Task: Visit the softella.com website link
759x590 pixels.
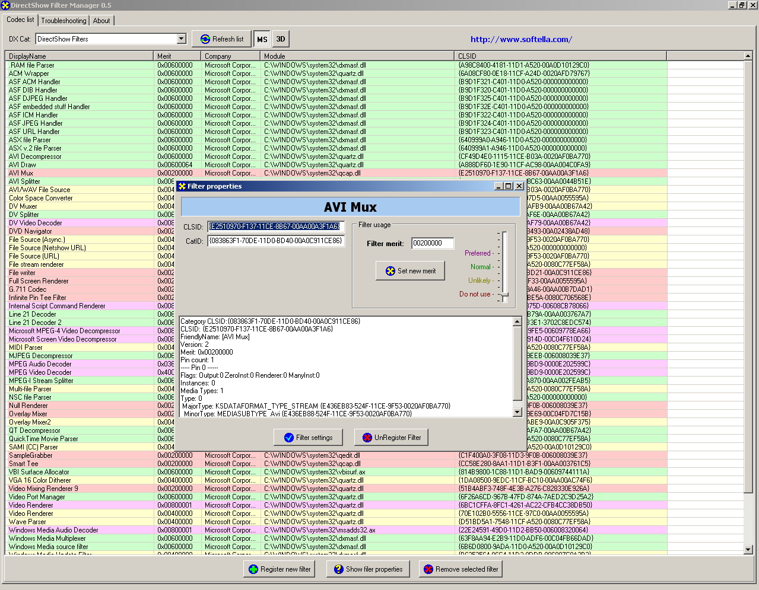Action: point(521,39)
